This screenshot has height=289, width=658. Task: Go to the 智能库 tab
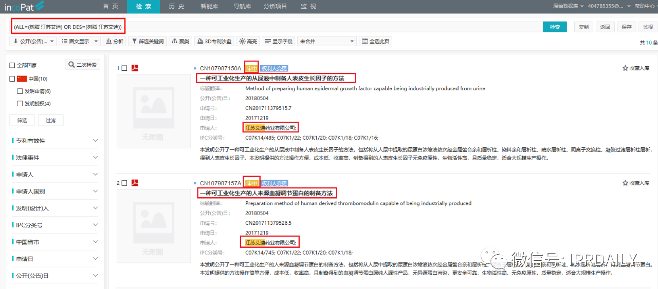click(x=209, y=7)
